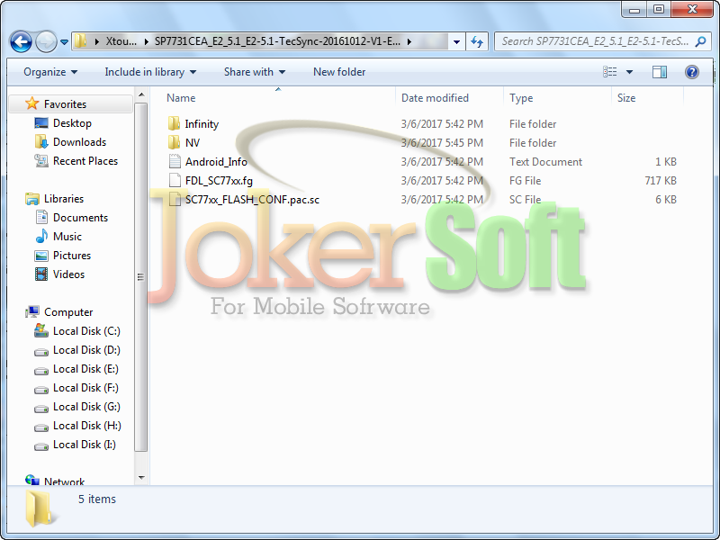Open Local Disk (E:)

pos(85,369)
